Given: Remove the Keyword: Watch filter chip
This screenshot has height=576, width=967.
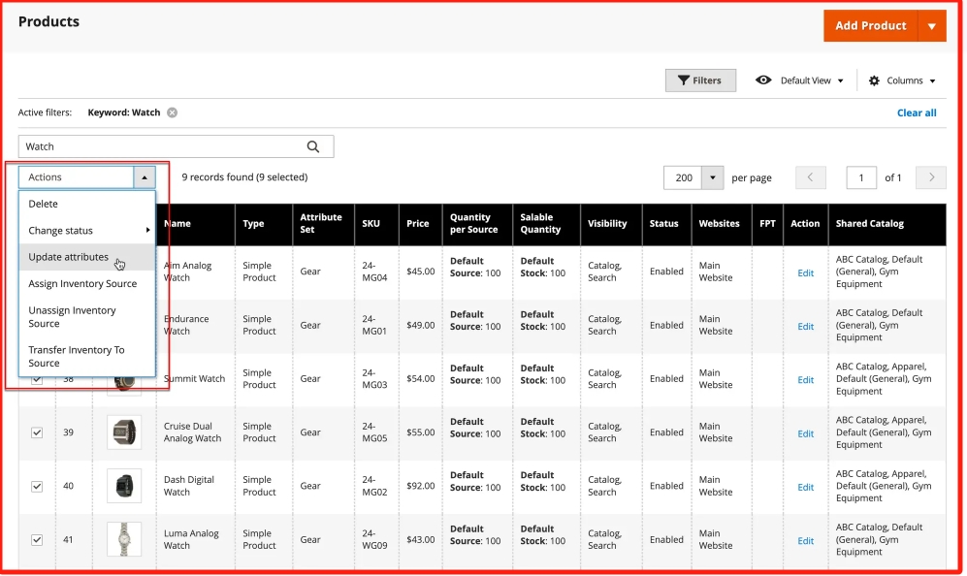Looking at the screenshot, I should pyautogui.click(x=172, y=112).
